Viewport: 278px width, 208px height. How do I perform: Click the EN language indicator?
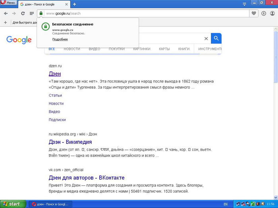pyautogui.click(x=226, y=204)
